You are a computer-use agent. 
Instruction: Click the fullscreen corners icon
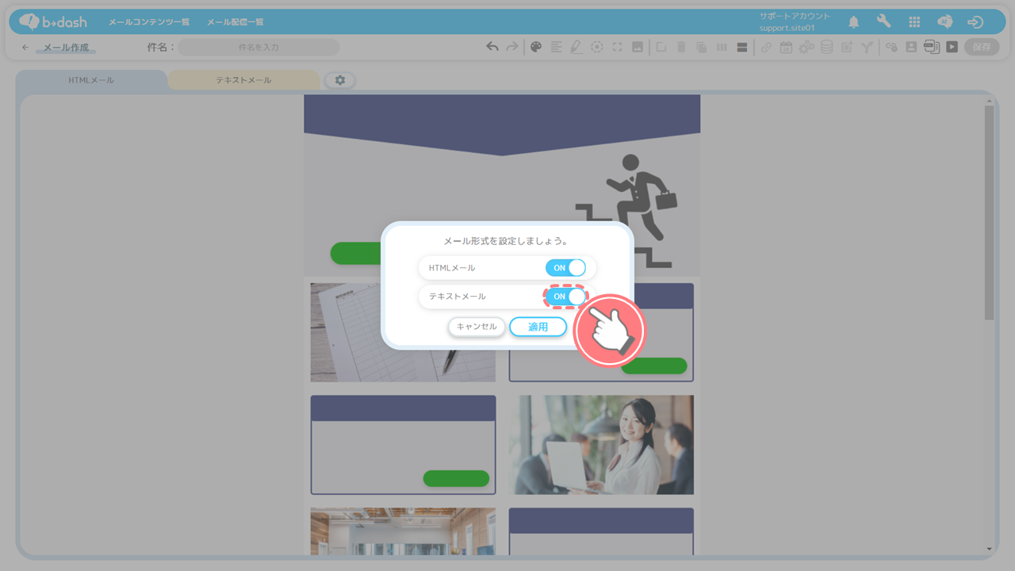click(x=617, y=47)
